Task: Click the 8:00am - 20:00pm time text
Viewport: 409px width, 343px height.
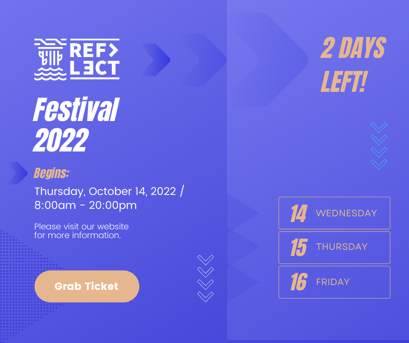Action: (86, 205)
